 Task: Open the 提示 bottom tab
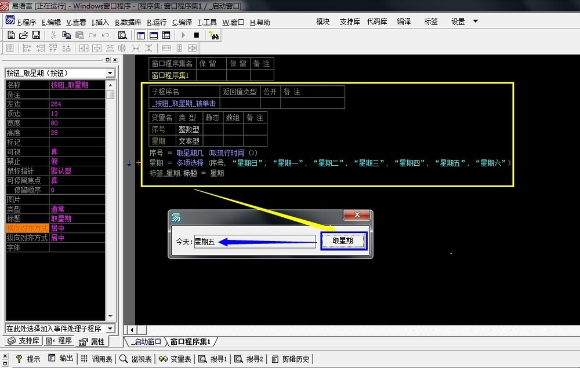28,359
